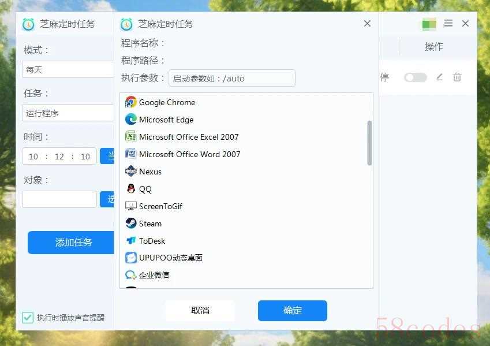Open the 任务 dropdown showing 运行程序
Image resolution: width=490 pixels, height=346 pixels.
[68, 113]
